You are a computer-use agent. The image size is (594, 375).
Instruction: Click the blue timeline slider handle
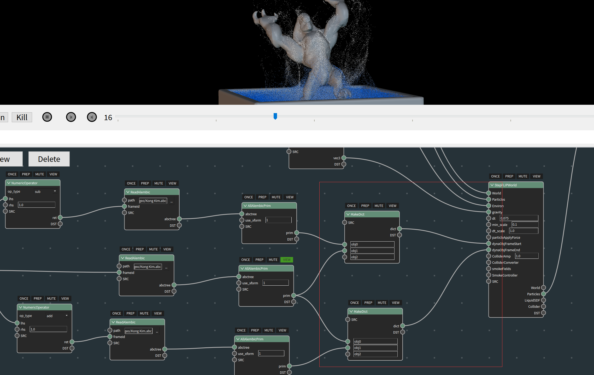(275, 116)
